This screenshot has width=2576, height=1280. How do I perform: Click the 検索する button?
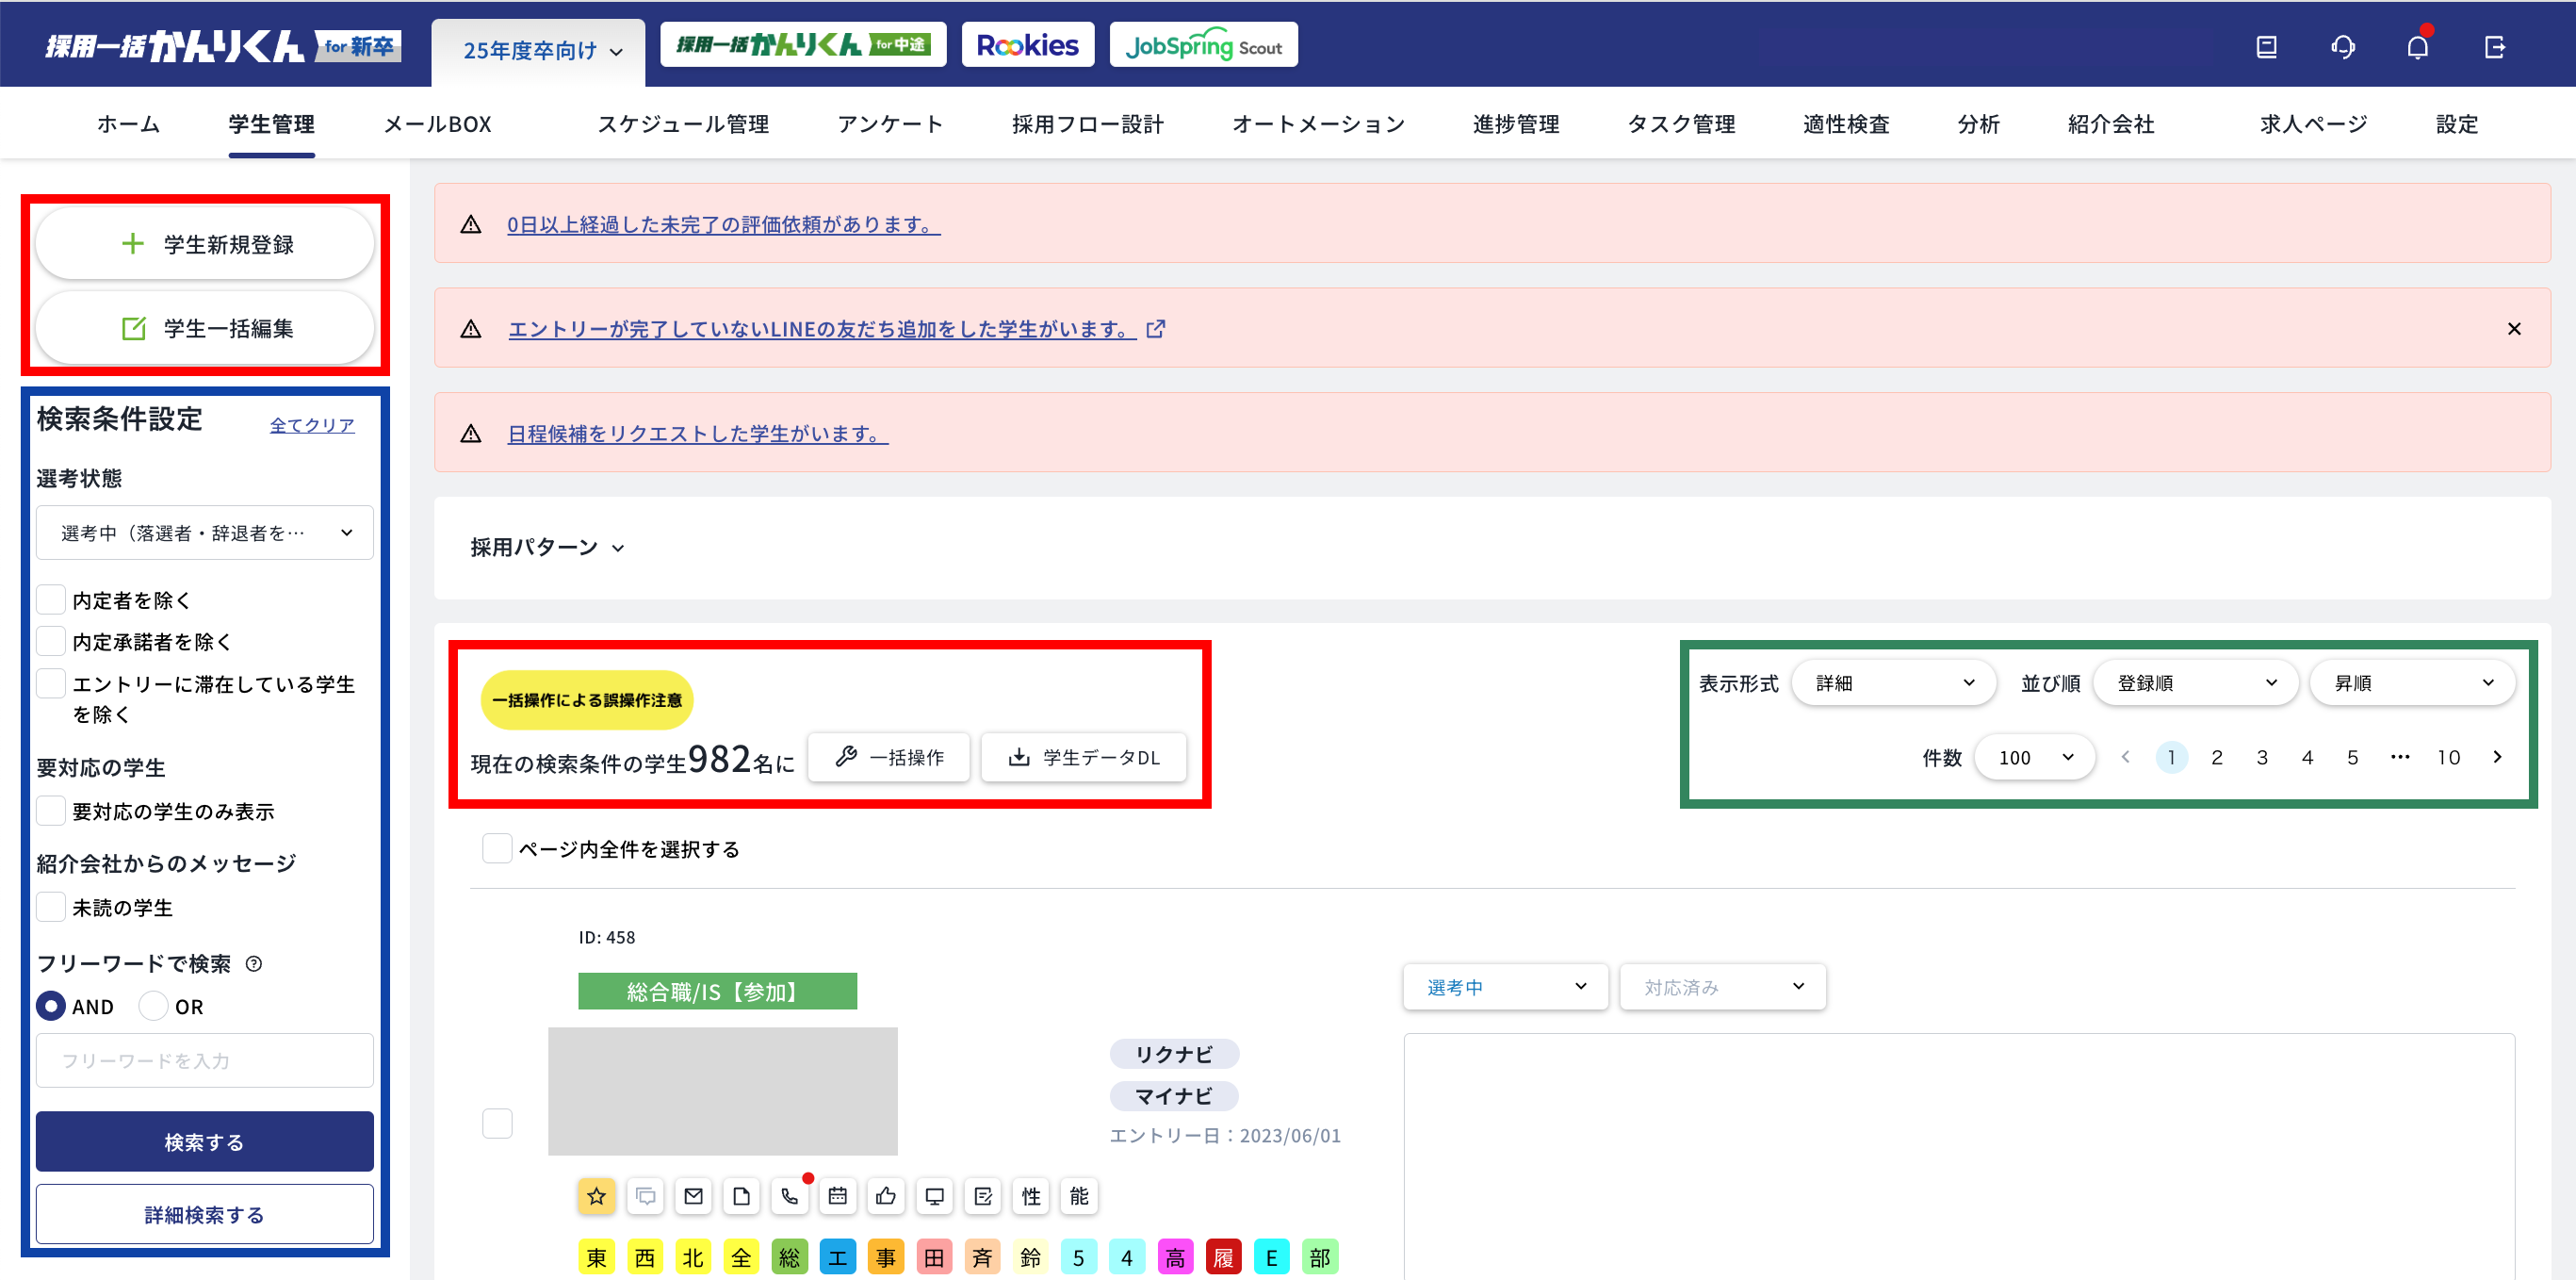[x=204, y=1141]
